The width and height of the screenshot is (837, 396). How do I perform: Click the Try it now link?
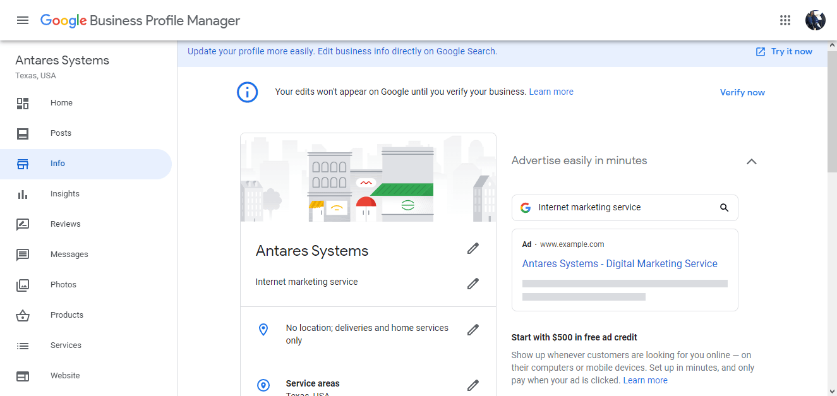[x=792, y=52]
